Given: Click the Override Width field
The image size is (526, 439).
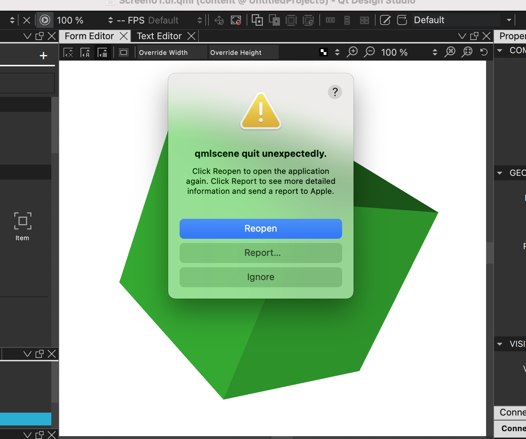Looking at the screenshot, I should pyautogui.click(x=172, y=52).
